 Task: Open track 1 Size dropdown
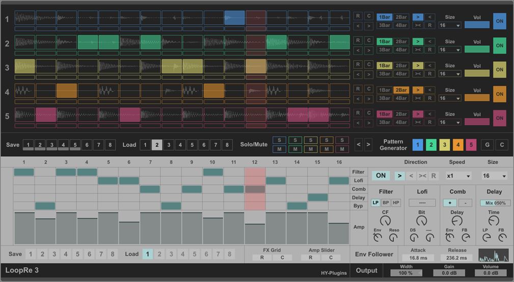coord(450,25)
